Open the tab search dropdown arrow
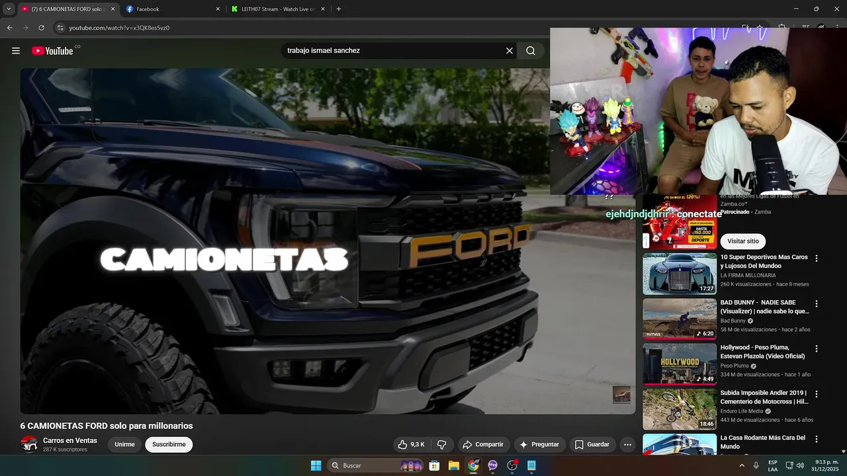Image resolution: width=847 pixels, height=476 pixels. (x=9, y=9)
